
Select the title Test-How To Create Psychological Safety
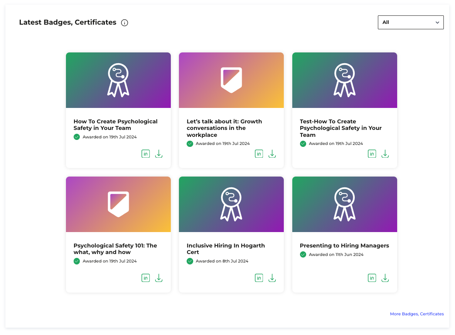pos(340,128)
